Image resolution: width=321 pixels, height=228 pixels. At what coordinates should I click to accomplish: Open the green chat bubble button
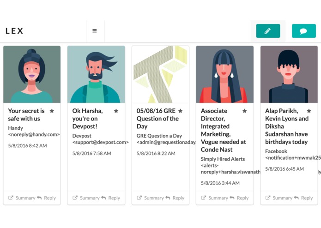coord(304,31)
